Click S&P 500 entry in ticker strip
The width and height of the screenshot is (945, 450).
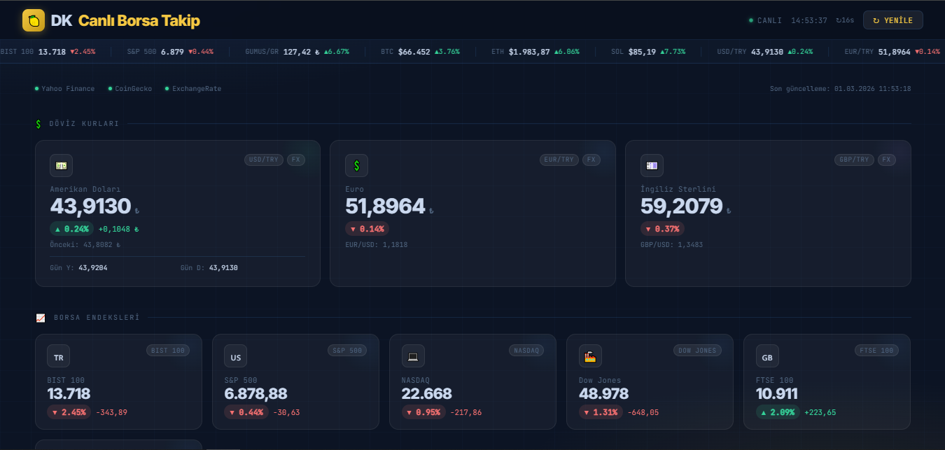[x=170, y=52]
